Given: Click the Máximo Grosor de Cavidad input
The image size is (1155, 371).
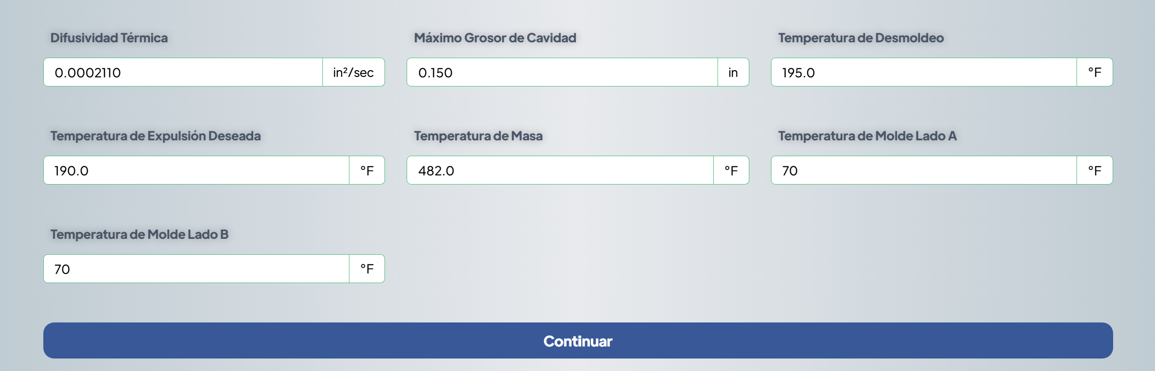Looking at the screenshot, I should click(x=562, y=73).
